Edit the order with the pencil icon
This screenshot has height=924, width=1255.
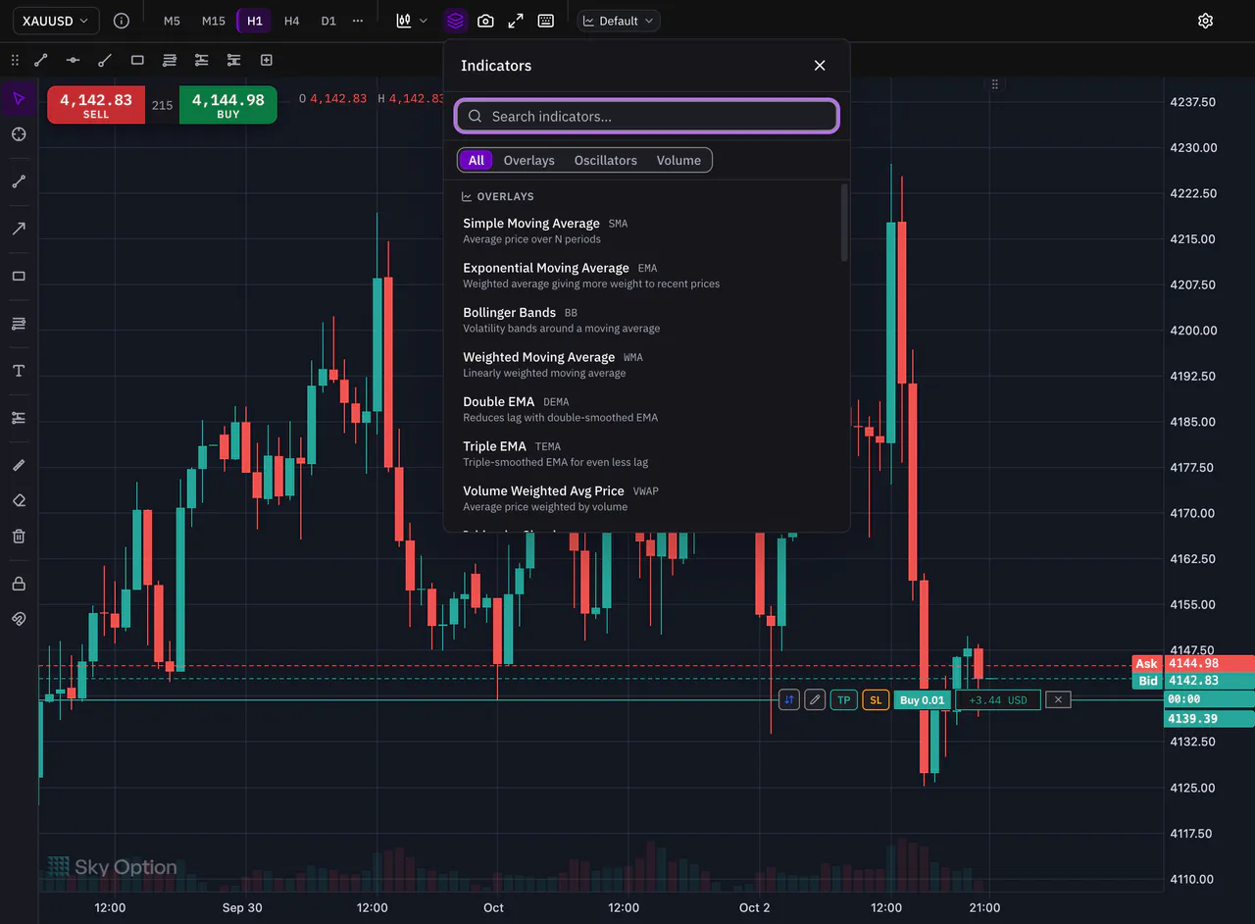(x=815, y=699)
